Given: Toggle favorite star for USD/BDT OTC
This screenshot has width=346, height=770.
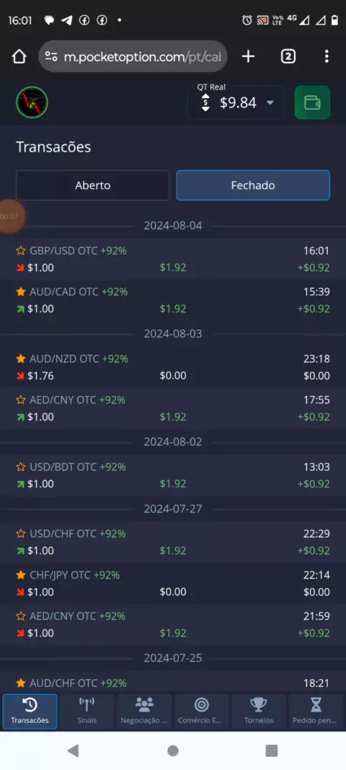Looking at the screenshot, I should tap(21, 467).
